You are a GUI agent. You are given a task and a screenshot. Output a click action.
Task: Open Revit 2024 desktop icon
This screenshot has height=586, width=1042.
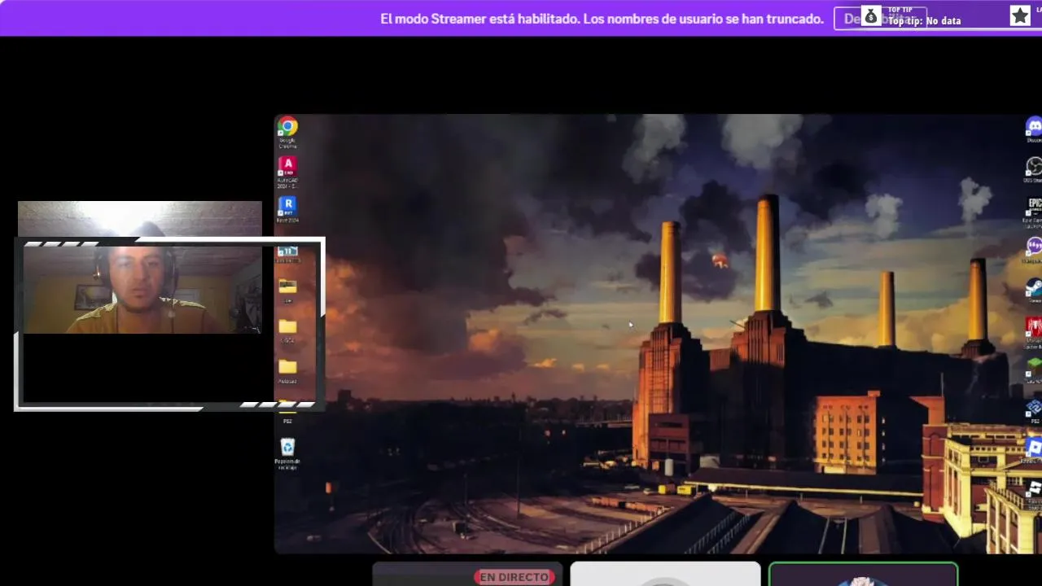[287, 209]
